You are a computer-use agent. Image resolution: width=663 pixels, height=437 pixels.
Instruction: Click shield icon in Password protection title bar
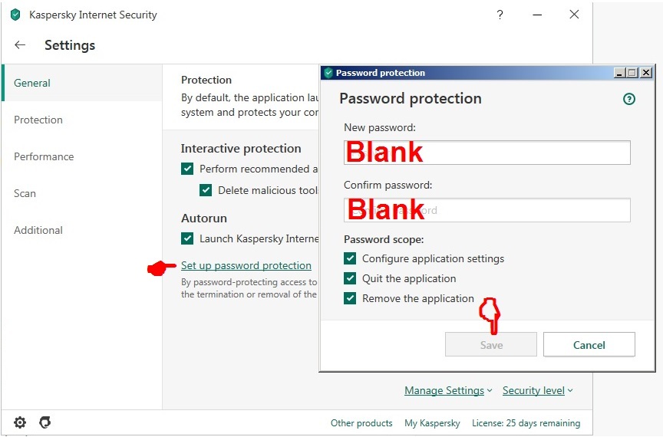(x=328, y=73)
